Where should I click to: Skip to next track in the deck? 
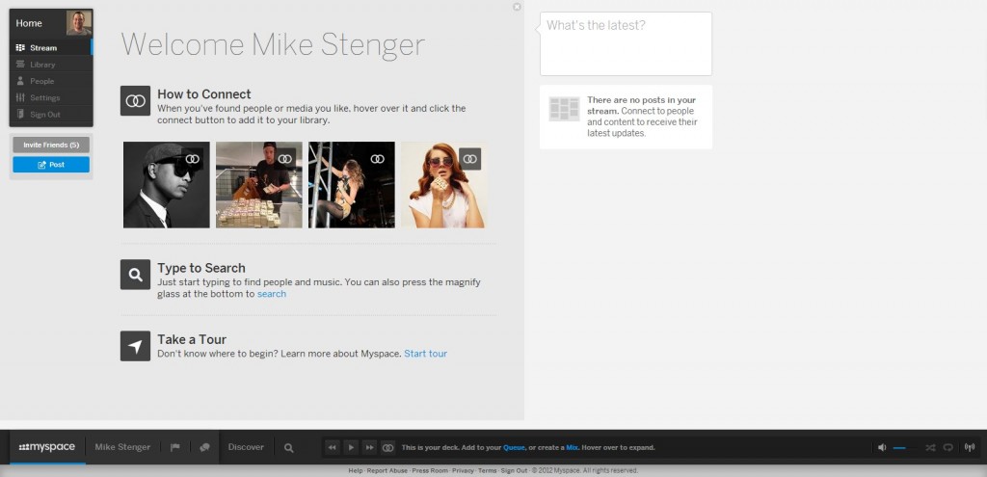tap(370, 447)
